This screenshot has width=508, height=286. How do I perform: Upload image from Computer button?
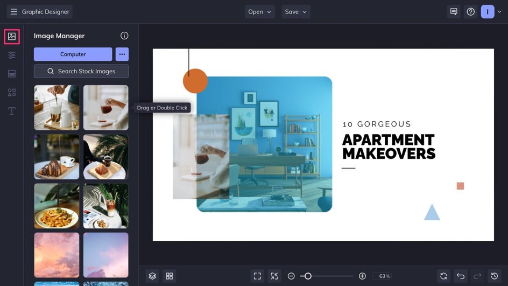coord(73,54)
